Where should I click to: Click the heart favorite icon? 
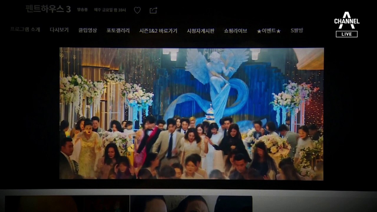pyautogui.click(x=137, y=10)
